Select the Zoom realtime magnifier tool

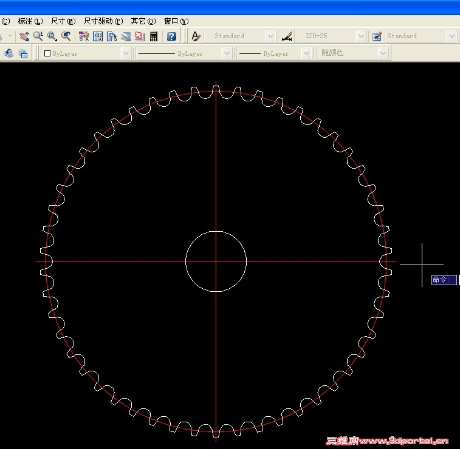38,36
